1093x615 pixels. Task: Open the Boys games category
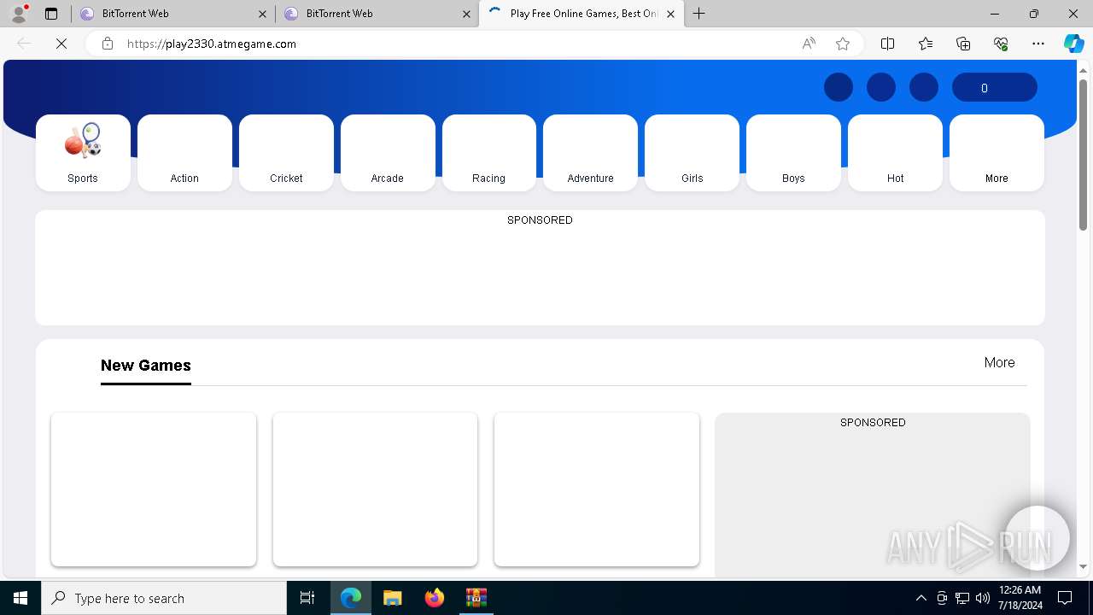793,153
